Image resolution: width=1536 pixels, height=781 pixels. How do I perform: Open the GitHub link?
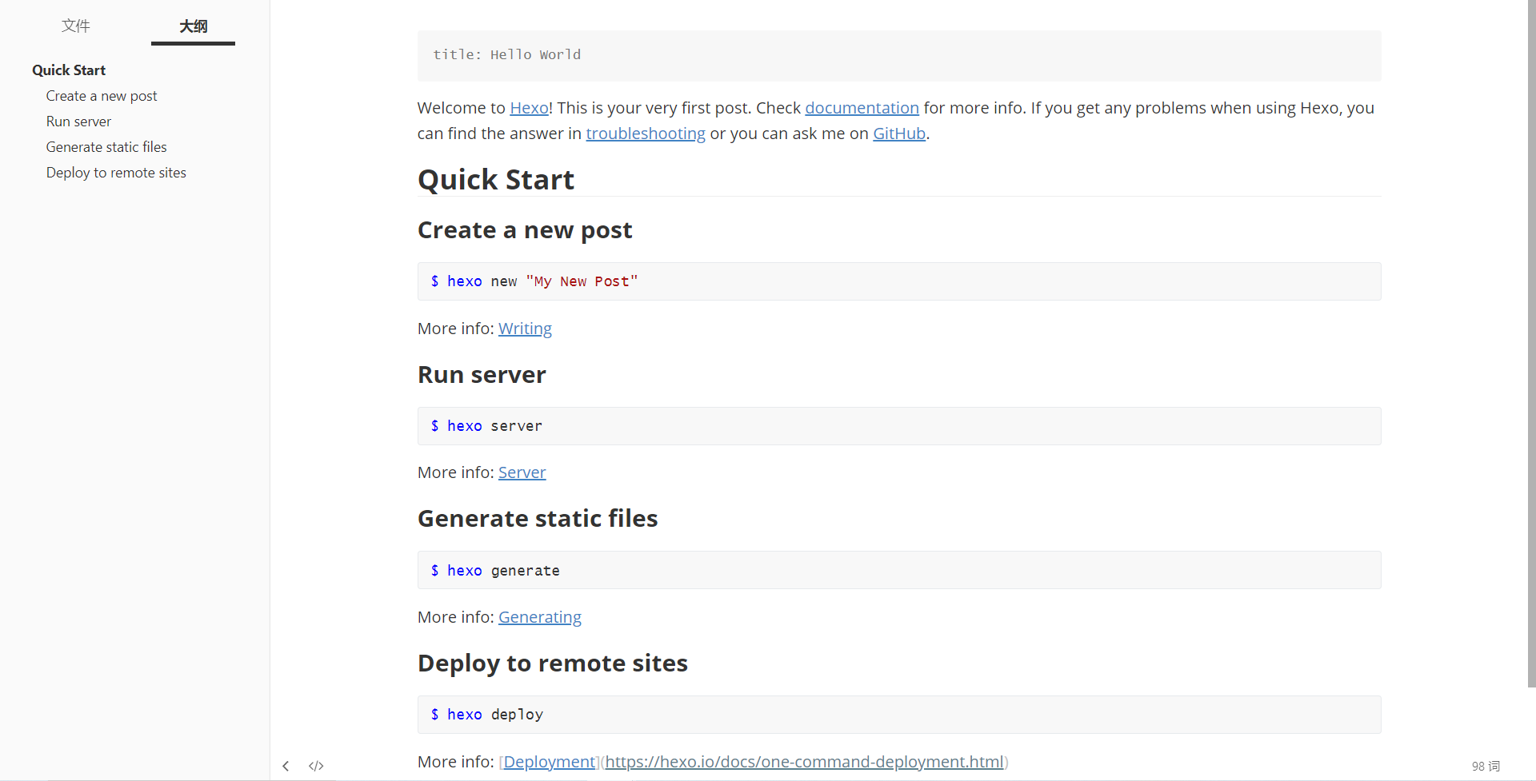(x=899, y=133)
